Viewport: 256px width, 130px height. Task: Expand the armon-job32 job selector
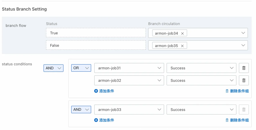click(129, 80)
